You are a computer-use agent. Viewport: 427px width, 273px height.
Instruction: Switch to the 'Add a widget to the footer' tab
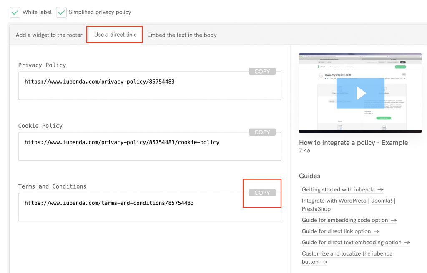49,35
